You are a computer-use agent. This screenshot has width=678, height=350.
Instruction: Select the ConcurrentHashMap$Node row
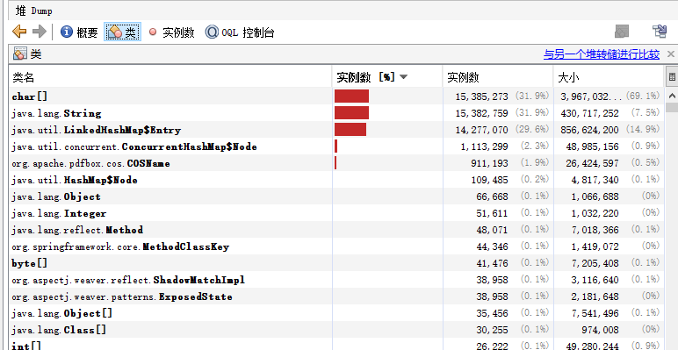[336, 146]
